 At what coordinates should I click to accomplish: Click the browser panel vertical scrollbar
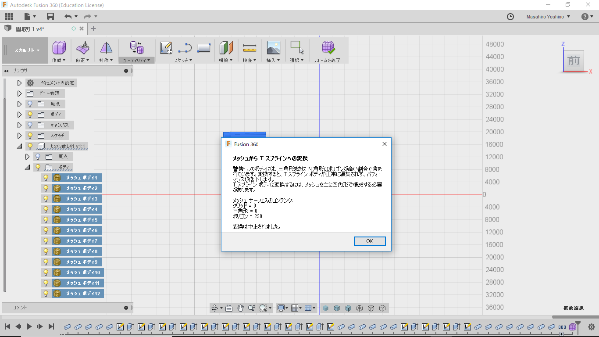tap(5, 195)
